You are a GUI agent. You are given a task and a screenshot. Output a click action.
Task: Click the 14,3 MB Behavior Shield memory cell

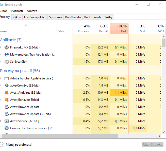point(101,100)
